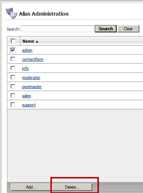Check the support alias checkbox

point(13,105)
